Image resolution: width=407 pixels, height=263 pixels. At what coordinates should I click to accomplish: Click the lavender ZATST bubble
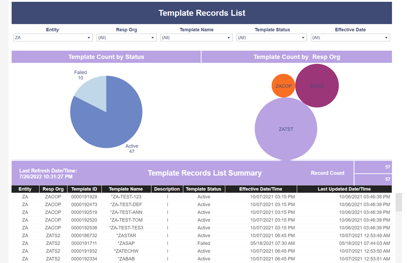click(286, 129)
